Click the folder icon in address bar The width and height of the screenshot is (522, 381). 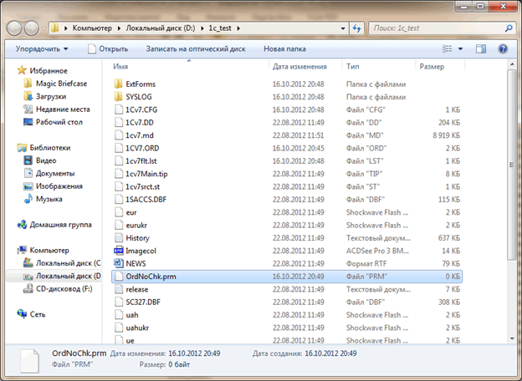coord(55,28)
